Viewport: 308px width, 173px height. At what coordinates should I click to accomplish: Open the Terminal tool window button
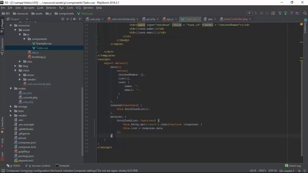click(x=62, y=166)
